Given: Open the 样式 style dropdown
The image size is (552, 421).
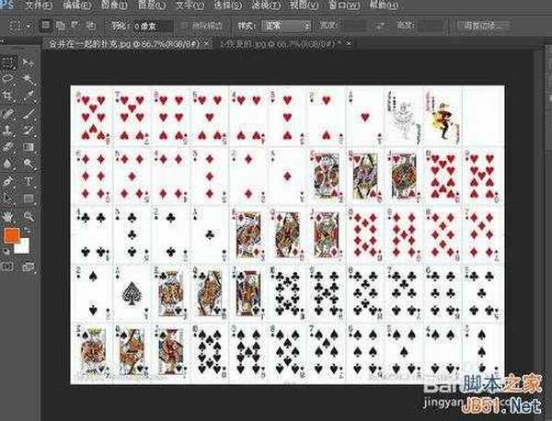Looking at the screenshot, I should tap(286, 26).
